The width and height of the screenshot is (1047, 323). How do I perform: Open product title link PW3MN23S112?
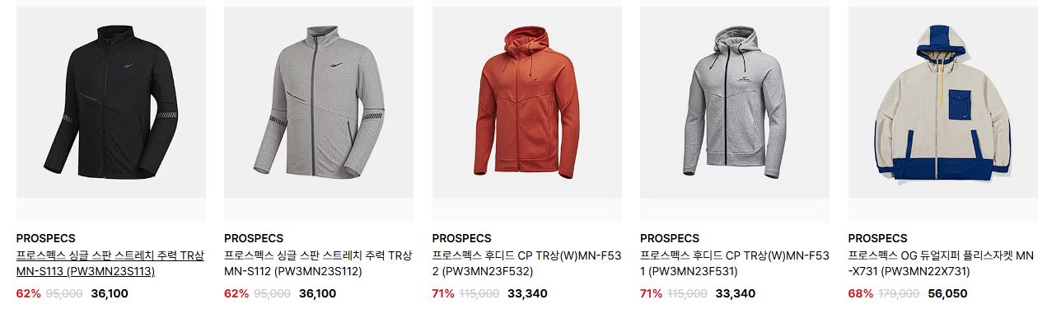pyautogui.click(x=318, y=264)
